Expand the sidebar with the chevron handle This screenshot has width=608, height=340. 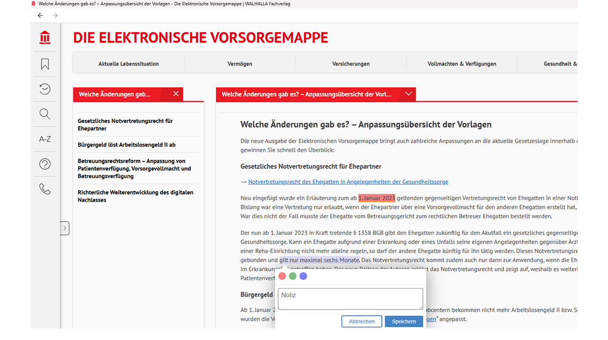click(x=64, y=228)
